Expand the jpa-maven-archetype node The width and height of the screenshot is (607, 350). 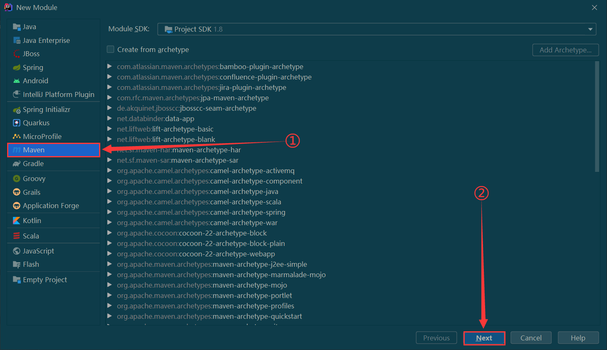pos(109,97)
